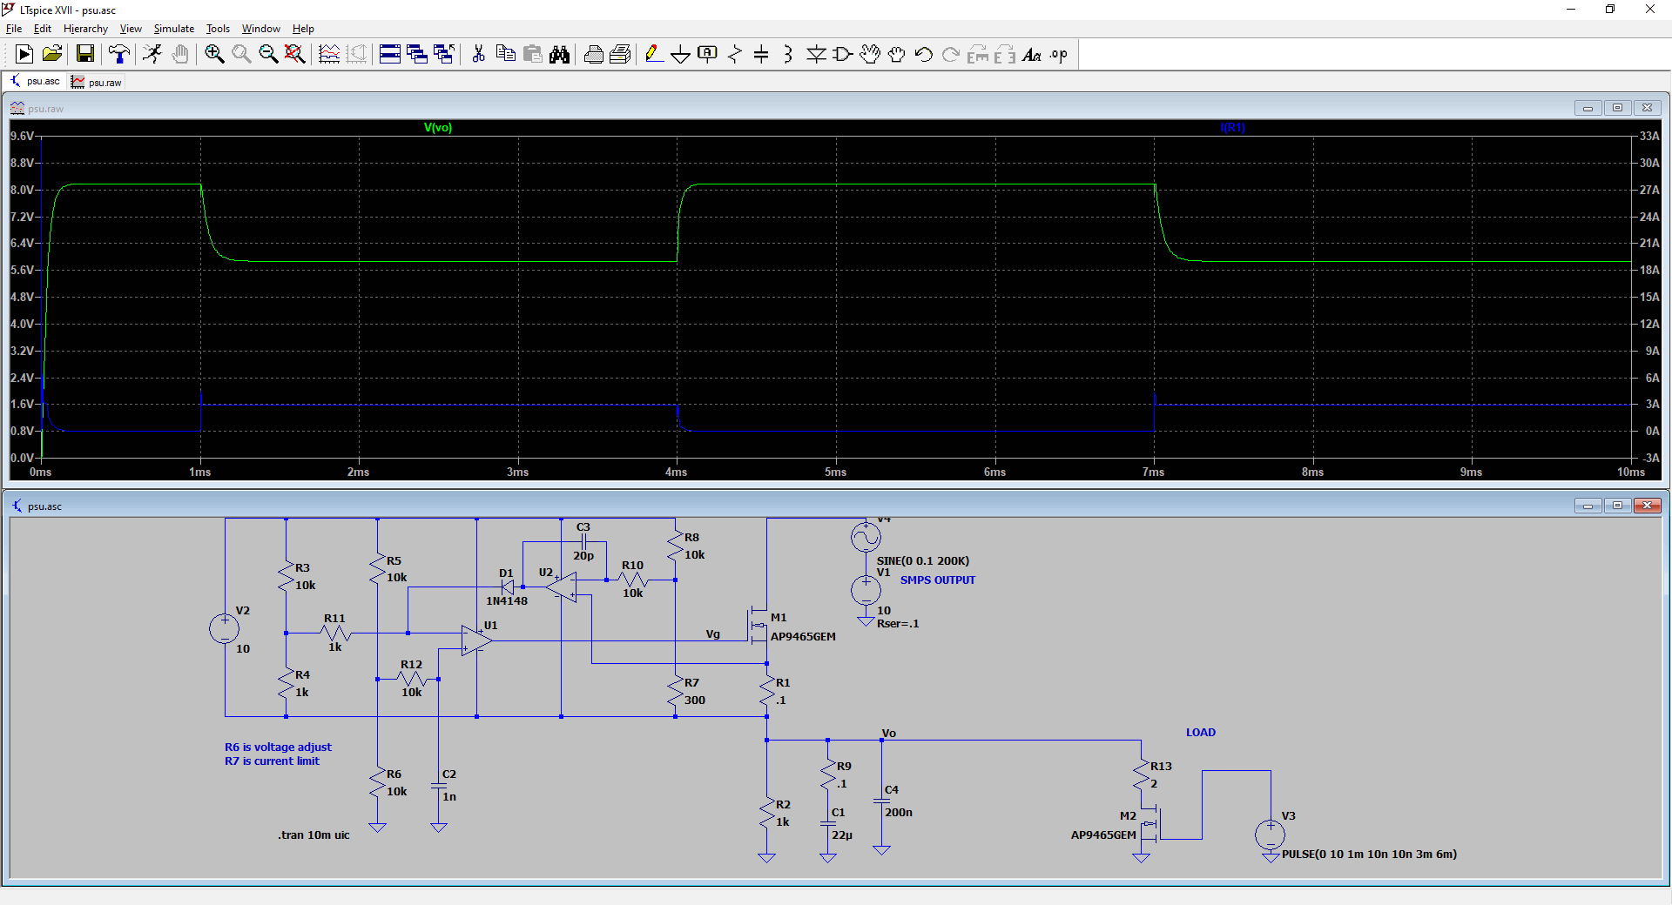Click the R7 is current limit comment
1672x905 pixels.
pos(272,761)
